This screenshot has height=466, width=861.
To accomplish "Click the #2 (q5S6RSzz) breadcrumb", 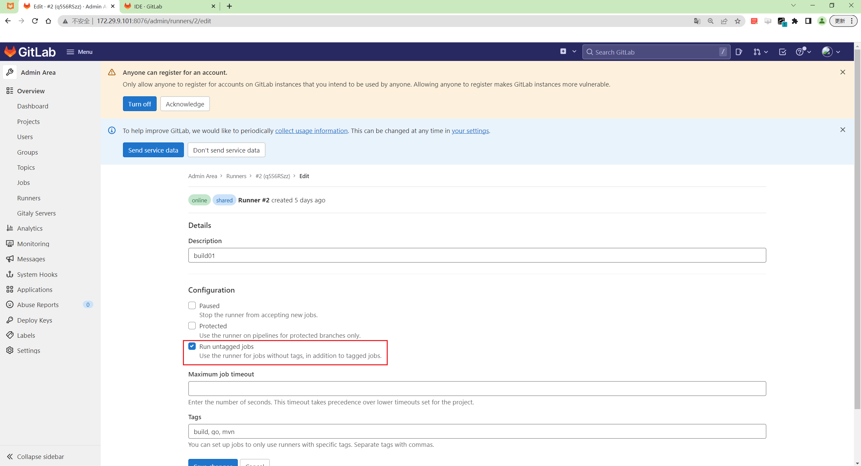I will 273,176.
